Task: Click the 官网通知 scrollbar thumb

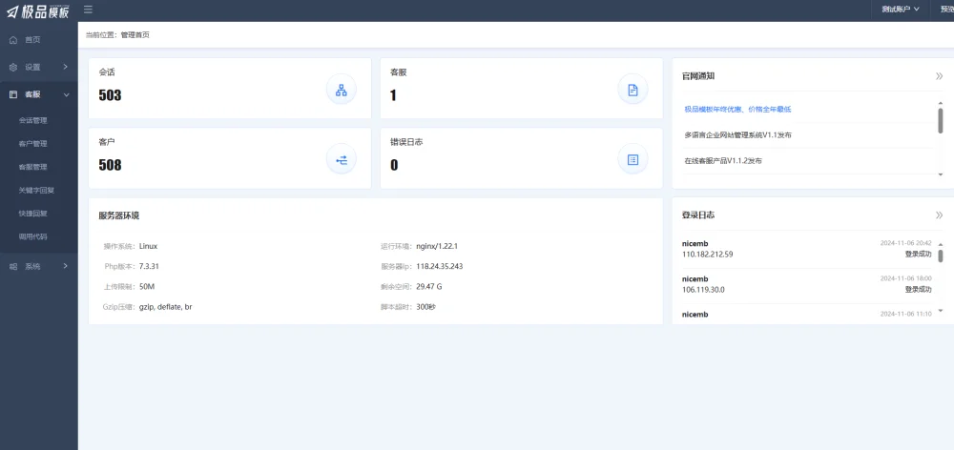Action: pyautogui.click(x=941, y=120)
